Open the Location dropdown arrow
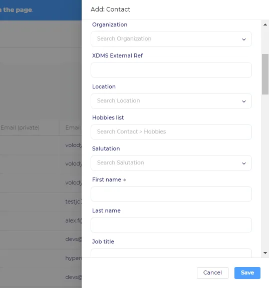The height and width of the screenshot is (288, 269). click(x=244, y=101)
